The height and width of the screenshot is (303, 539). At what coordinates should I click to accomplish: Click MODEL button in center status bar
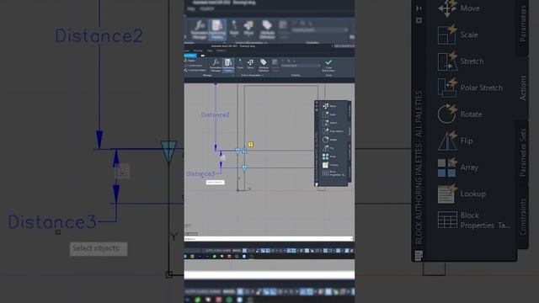tap(237, 251)
